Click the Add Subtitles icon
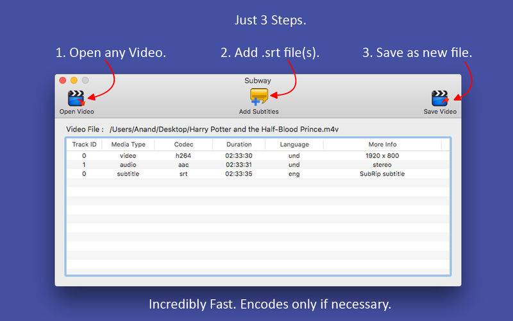 point(259,97)
